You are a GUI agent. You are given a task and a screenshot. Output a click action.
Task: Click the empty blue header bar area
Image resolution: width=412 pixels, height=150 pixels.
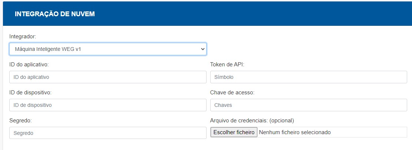pos(260,14)
